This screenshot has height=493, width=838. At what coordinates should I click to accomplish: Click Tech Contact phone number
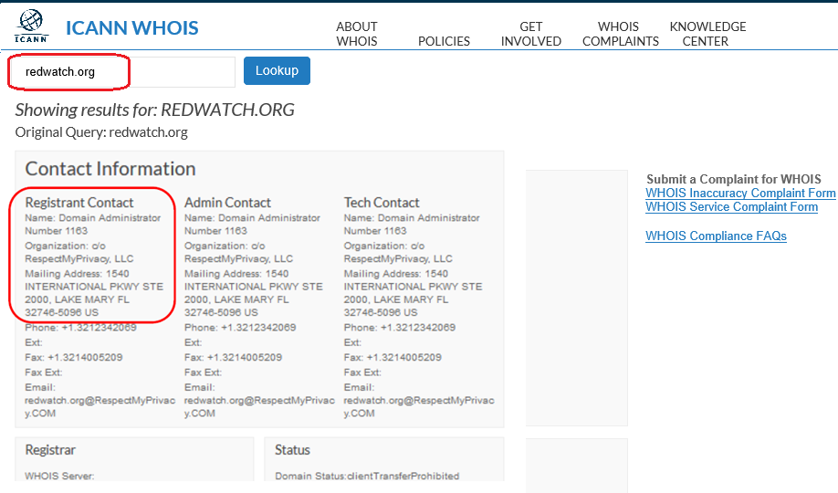pos(399,327)
